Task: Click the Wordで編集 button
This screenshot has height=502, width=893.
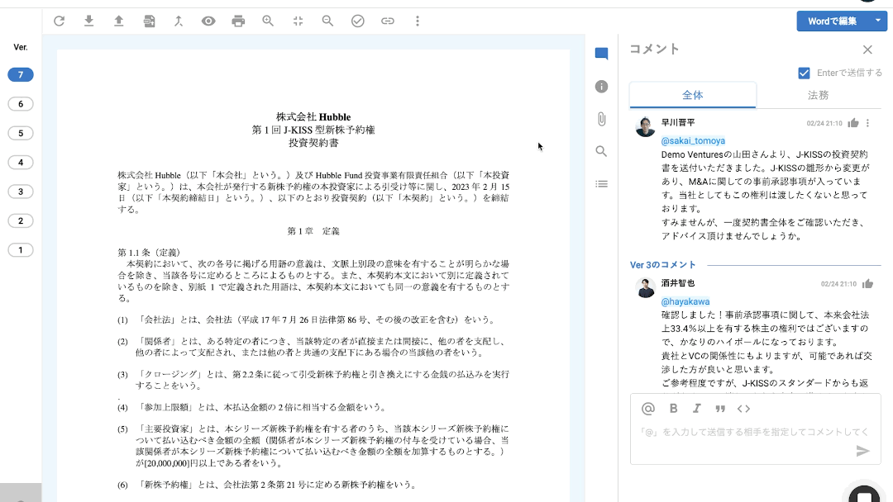Action: point(832,21)
